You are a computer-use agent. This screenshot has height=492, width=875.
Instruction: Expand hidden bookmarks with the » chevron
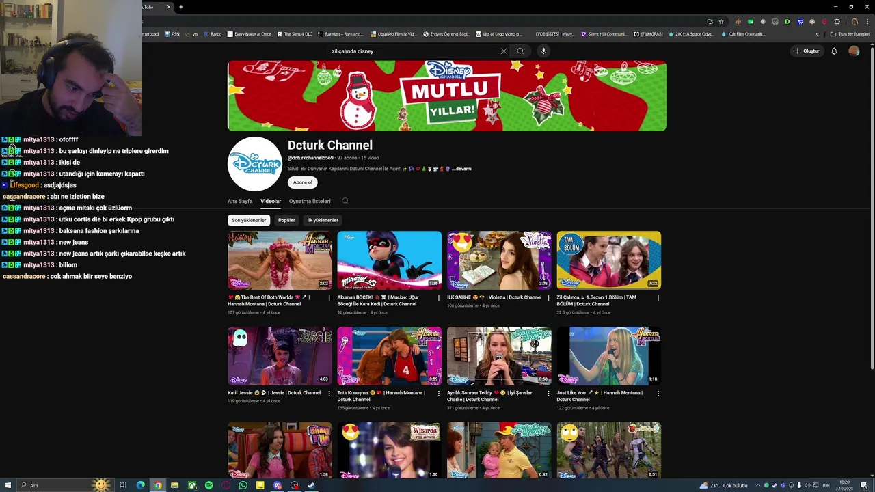(x=816, y=33)
